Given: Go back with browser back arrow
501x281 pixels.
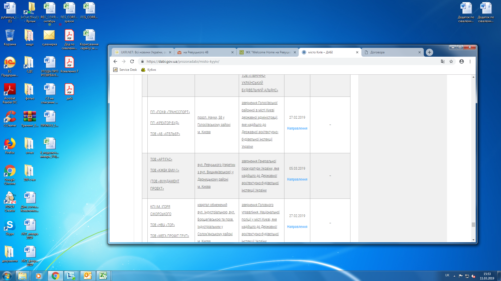Looking at the screenshot, I should 115,61.
